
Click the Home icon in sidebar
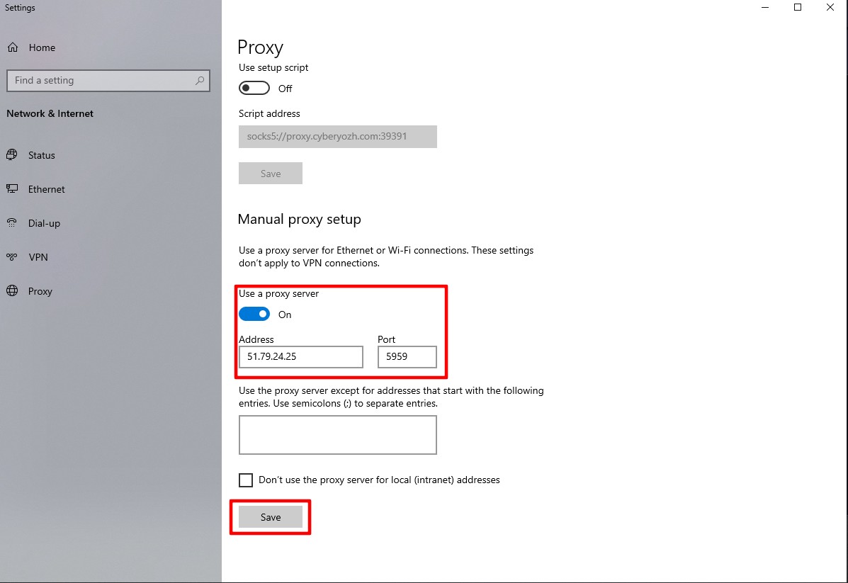pyautogui.click(x=13, y=47)
